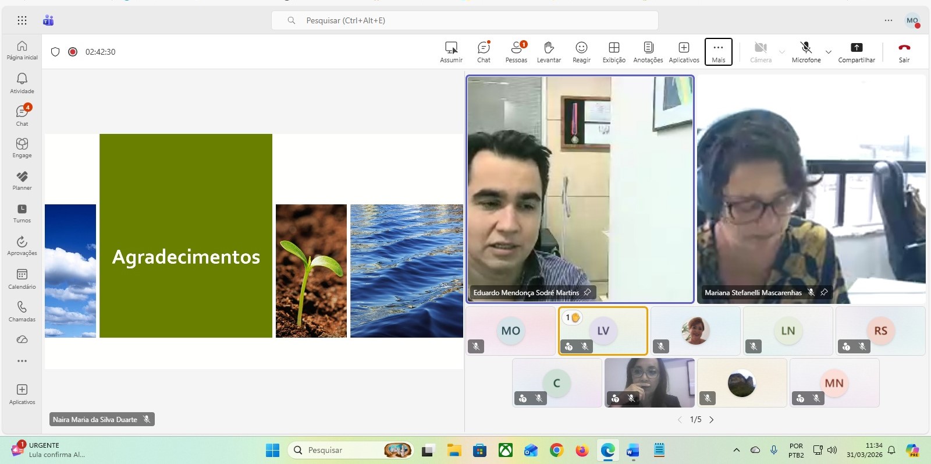Turn on the Câmera toggle
931x464 pixels.
[x=761, y=51]
